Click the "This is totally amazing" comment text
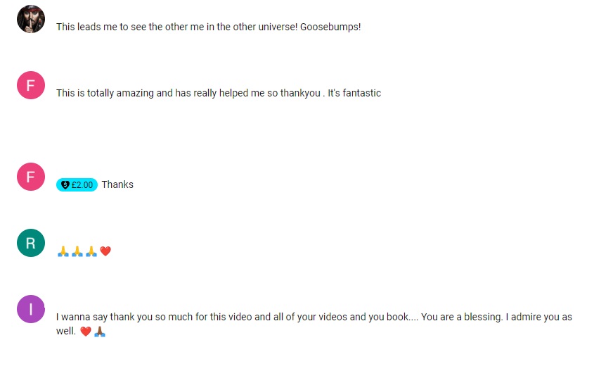Screen dimensions: 594x371 [219, 93]
